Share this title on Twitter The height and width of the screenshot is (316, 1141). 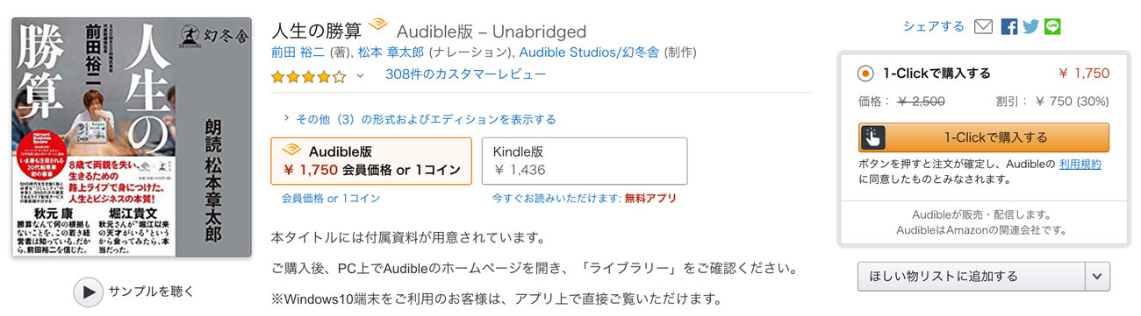tap(1030, 26)
